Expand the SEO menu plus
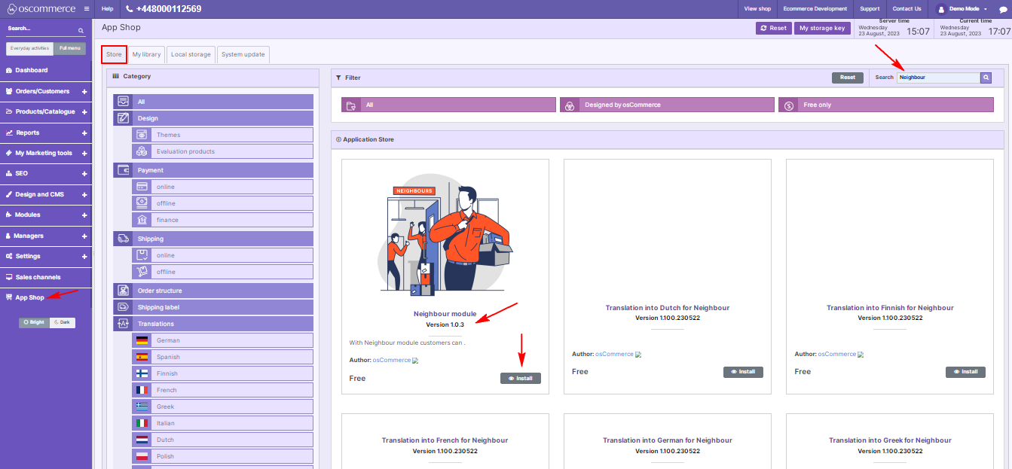Image resolution: width=1012 pixels, height=469 pixels. point(84,173)
